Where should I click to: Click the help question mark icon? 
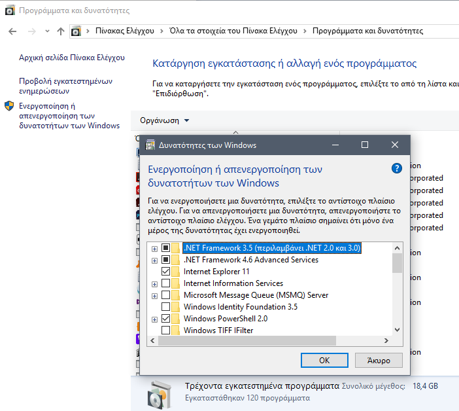pyautogui.click(x=397, y=168)
